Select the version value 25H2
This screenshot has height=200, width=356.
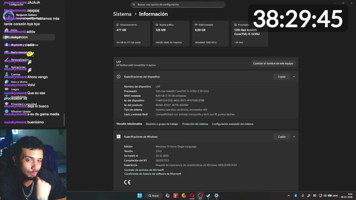159,151
